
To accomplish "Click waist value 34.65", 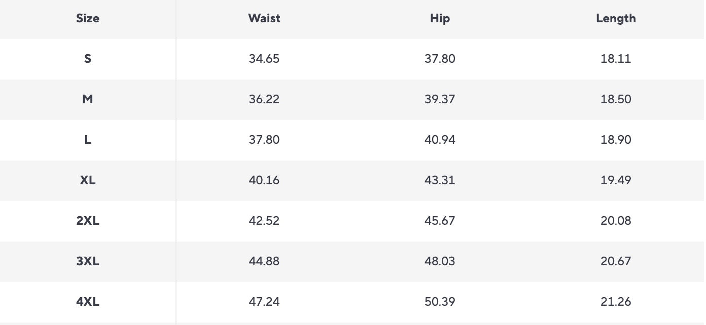I will [x=264, y=59].
